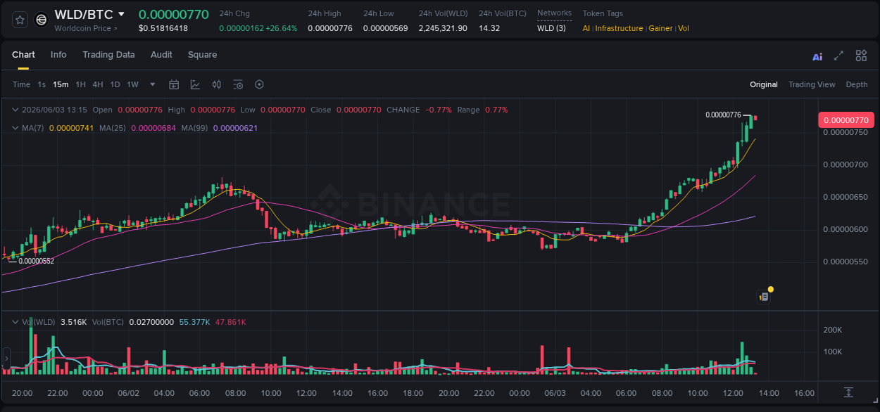Open the Worldcoin Price link
This screenshot has width=880, height=412.
(86, 28)
